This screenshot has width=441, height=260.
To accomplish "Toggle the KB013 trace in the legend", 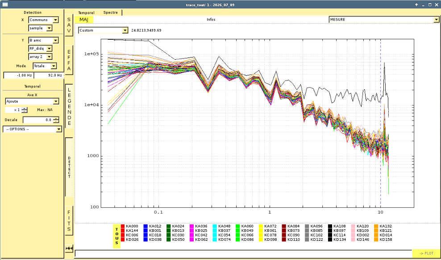I will click(x=175, y=231).
